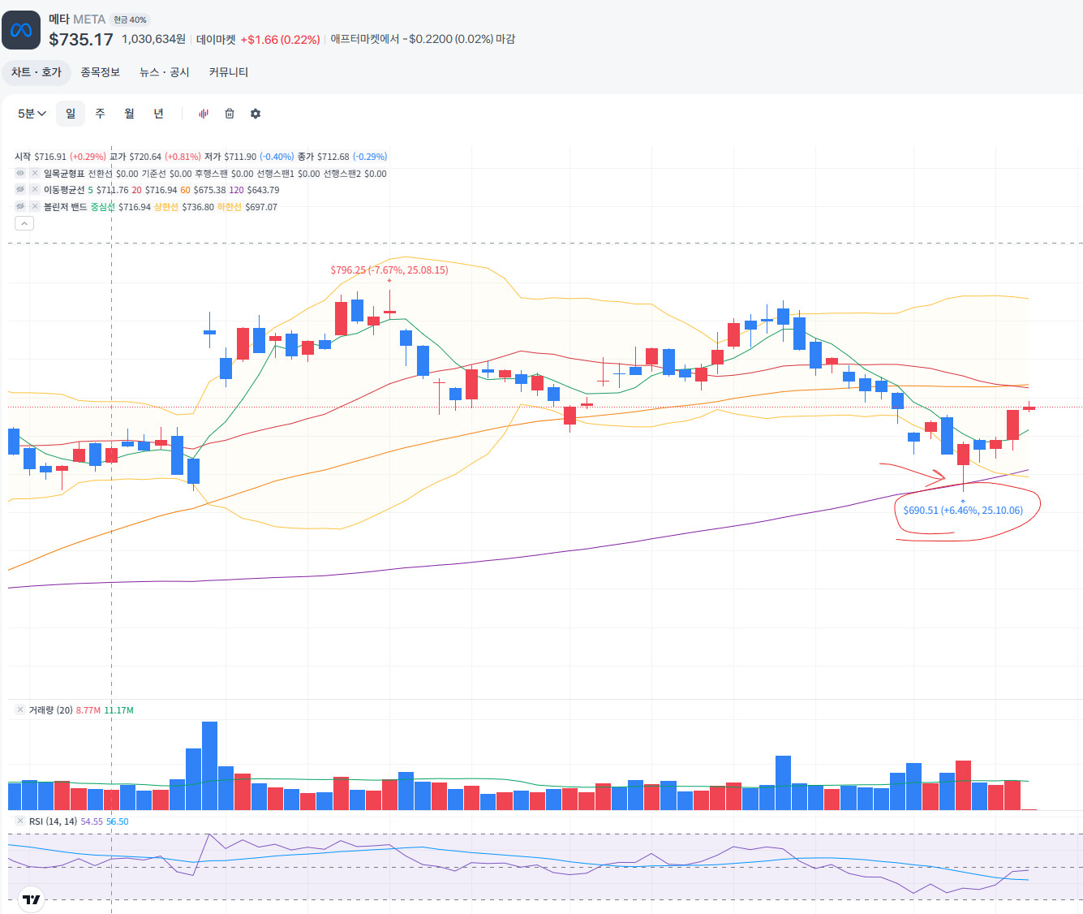Remove the 일목균형표 indicator with X
This screenshot has height=914, width=1083.
point(35,174)
